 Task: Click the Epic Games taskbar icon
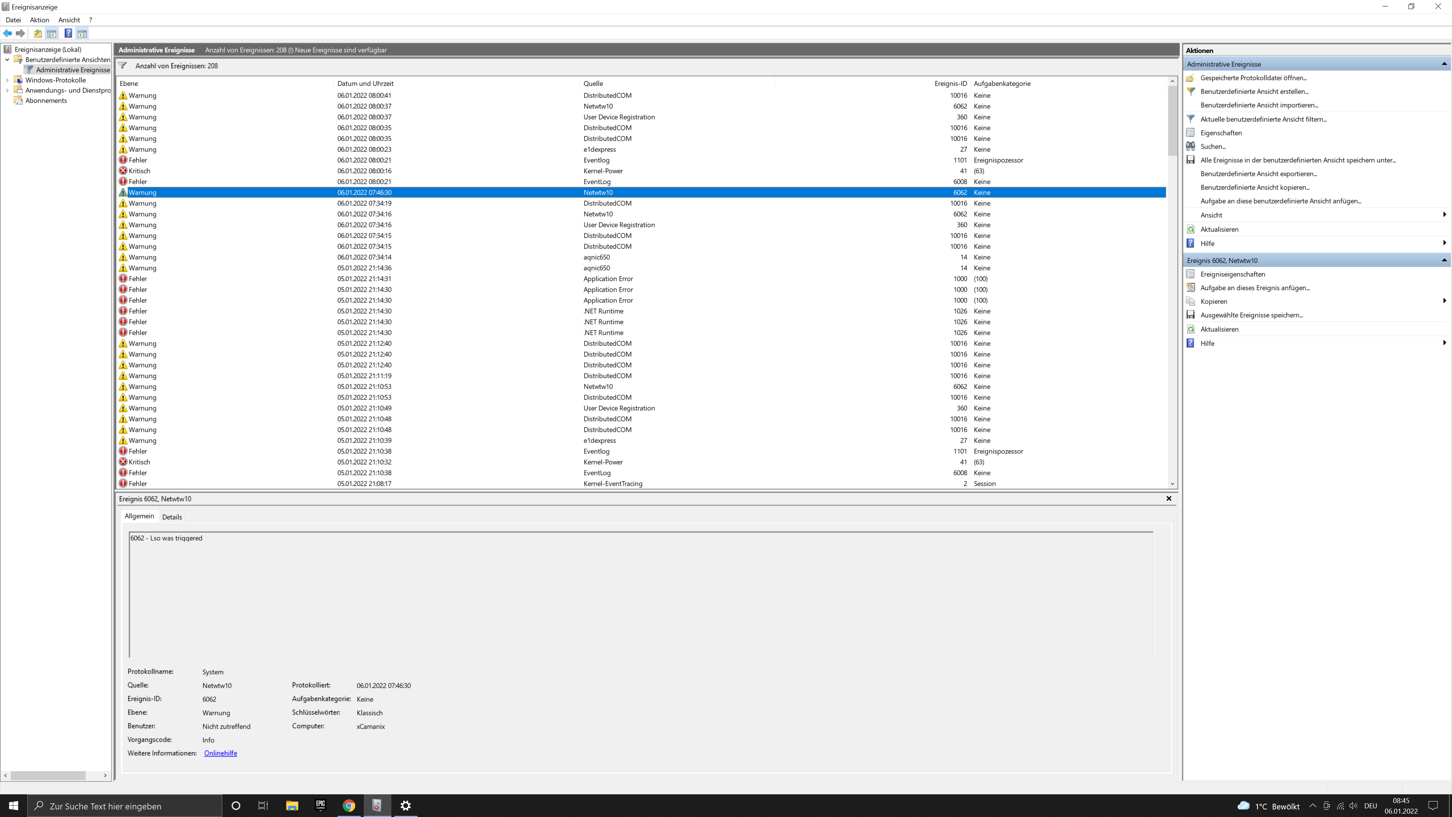coord(320,806)
